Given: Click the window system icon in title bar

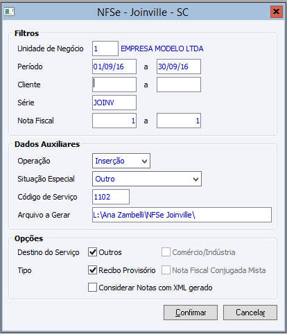Looking at the screenshot, I should (x=9, y=12).
